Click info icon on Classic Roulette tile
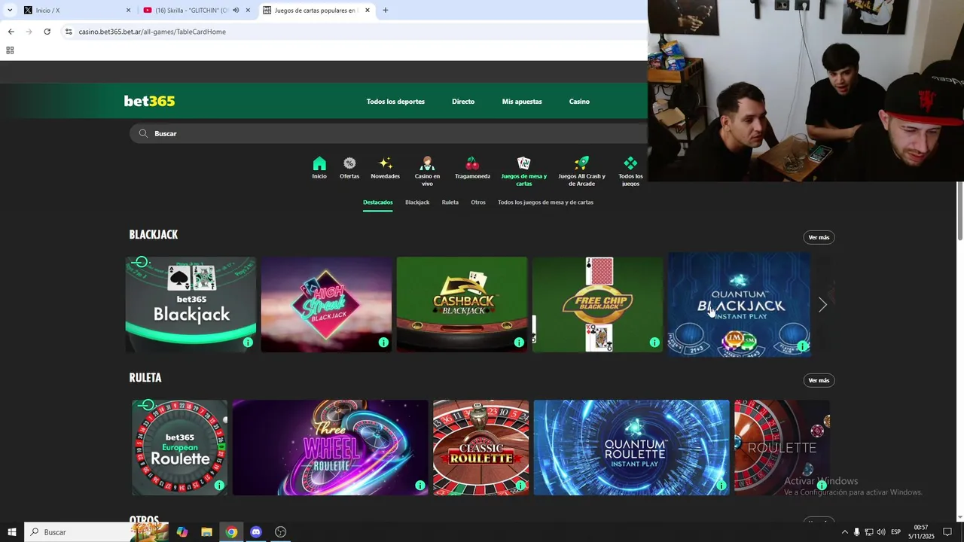Screen dimensions: 964x542 [520, 486]
